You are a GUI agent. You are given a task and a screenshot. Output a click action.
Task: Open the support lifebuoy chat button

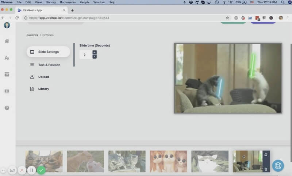tap(278, 165)
